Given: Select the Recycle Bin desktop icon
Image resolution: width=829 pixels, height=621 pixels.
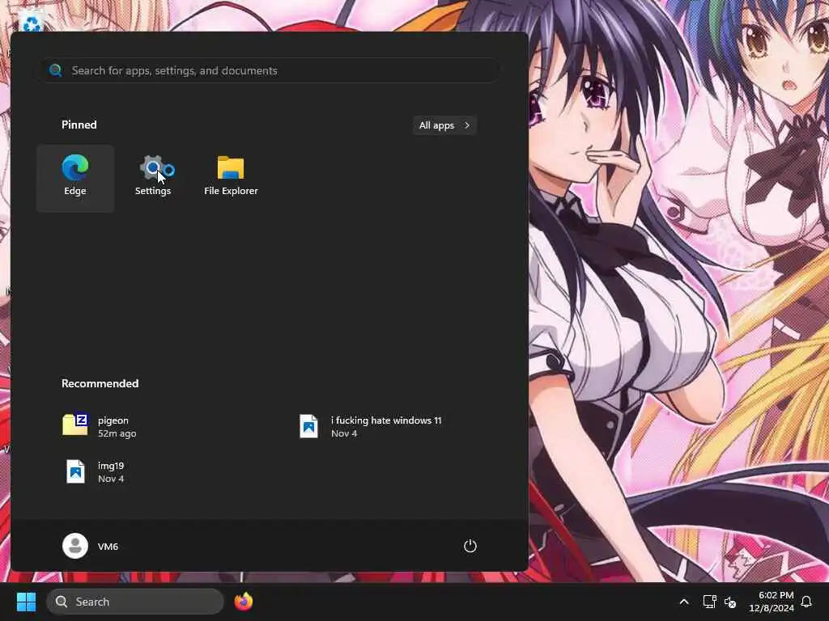Looking at the screenshot, I should coord(32,21).
